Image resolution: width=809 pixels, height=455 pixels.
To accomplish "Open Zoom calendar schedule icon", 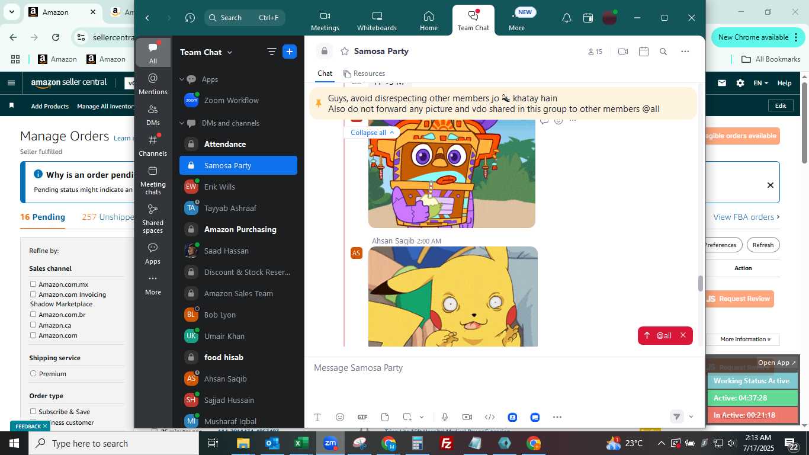I will click(588, 18).
